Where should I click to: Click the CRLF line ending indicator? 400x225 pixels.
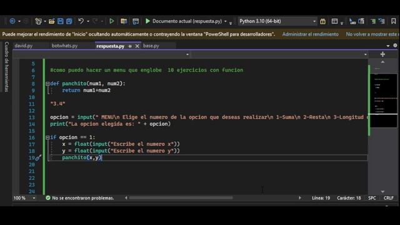pos(389,198)
